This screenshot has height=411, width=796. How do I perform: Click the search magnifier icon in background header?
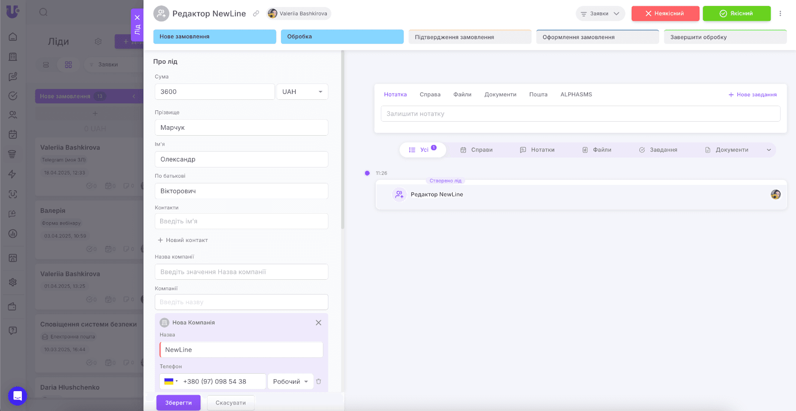[x=43, y=12]
